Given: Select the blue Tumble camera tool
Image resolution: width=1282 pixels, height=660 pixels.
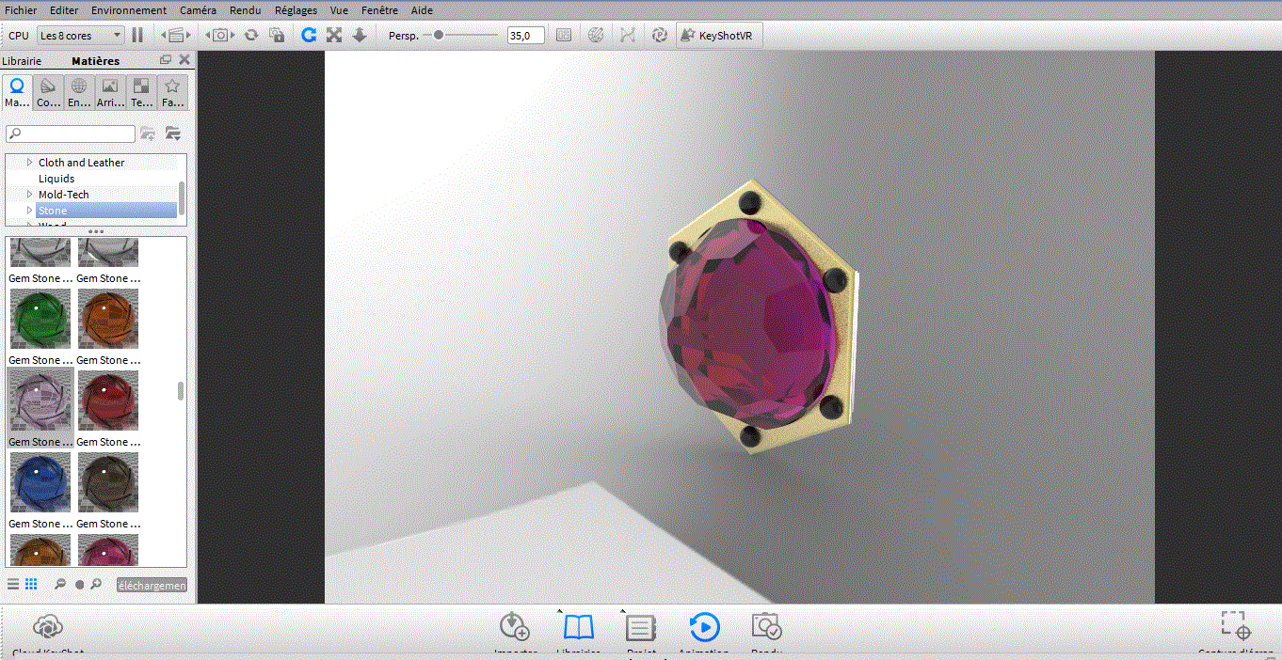Looking at the screenshot, I should coord(308,35).
